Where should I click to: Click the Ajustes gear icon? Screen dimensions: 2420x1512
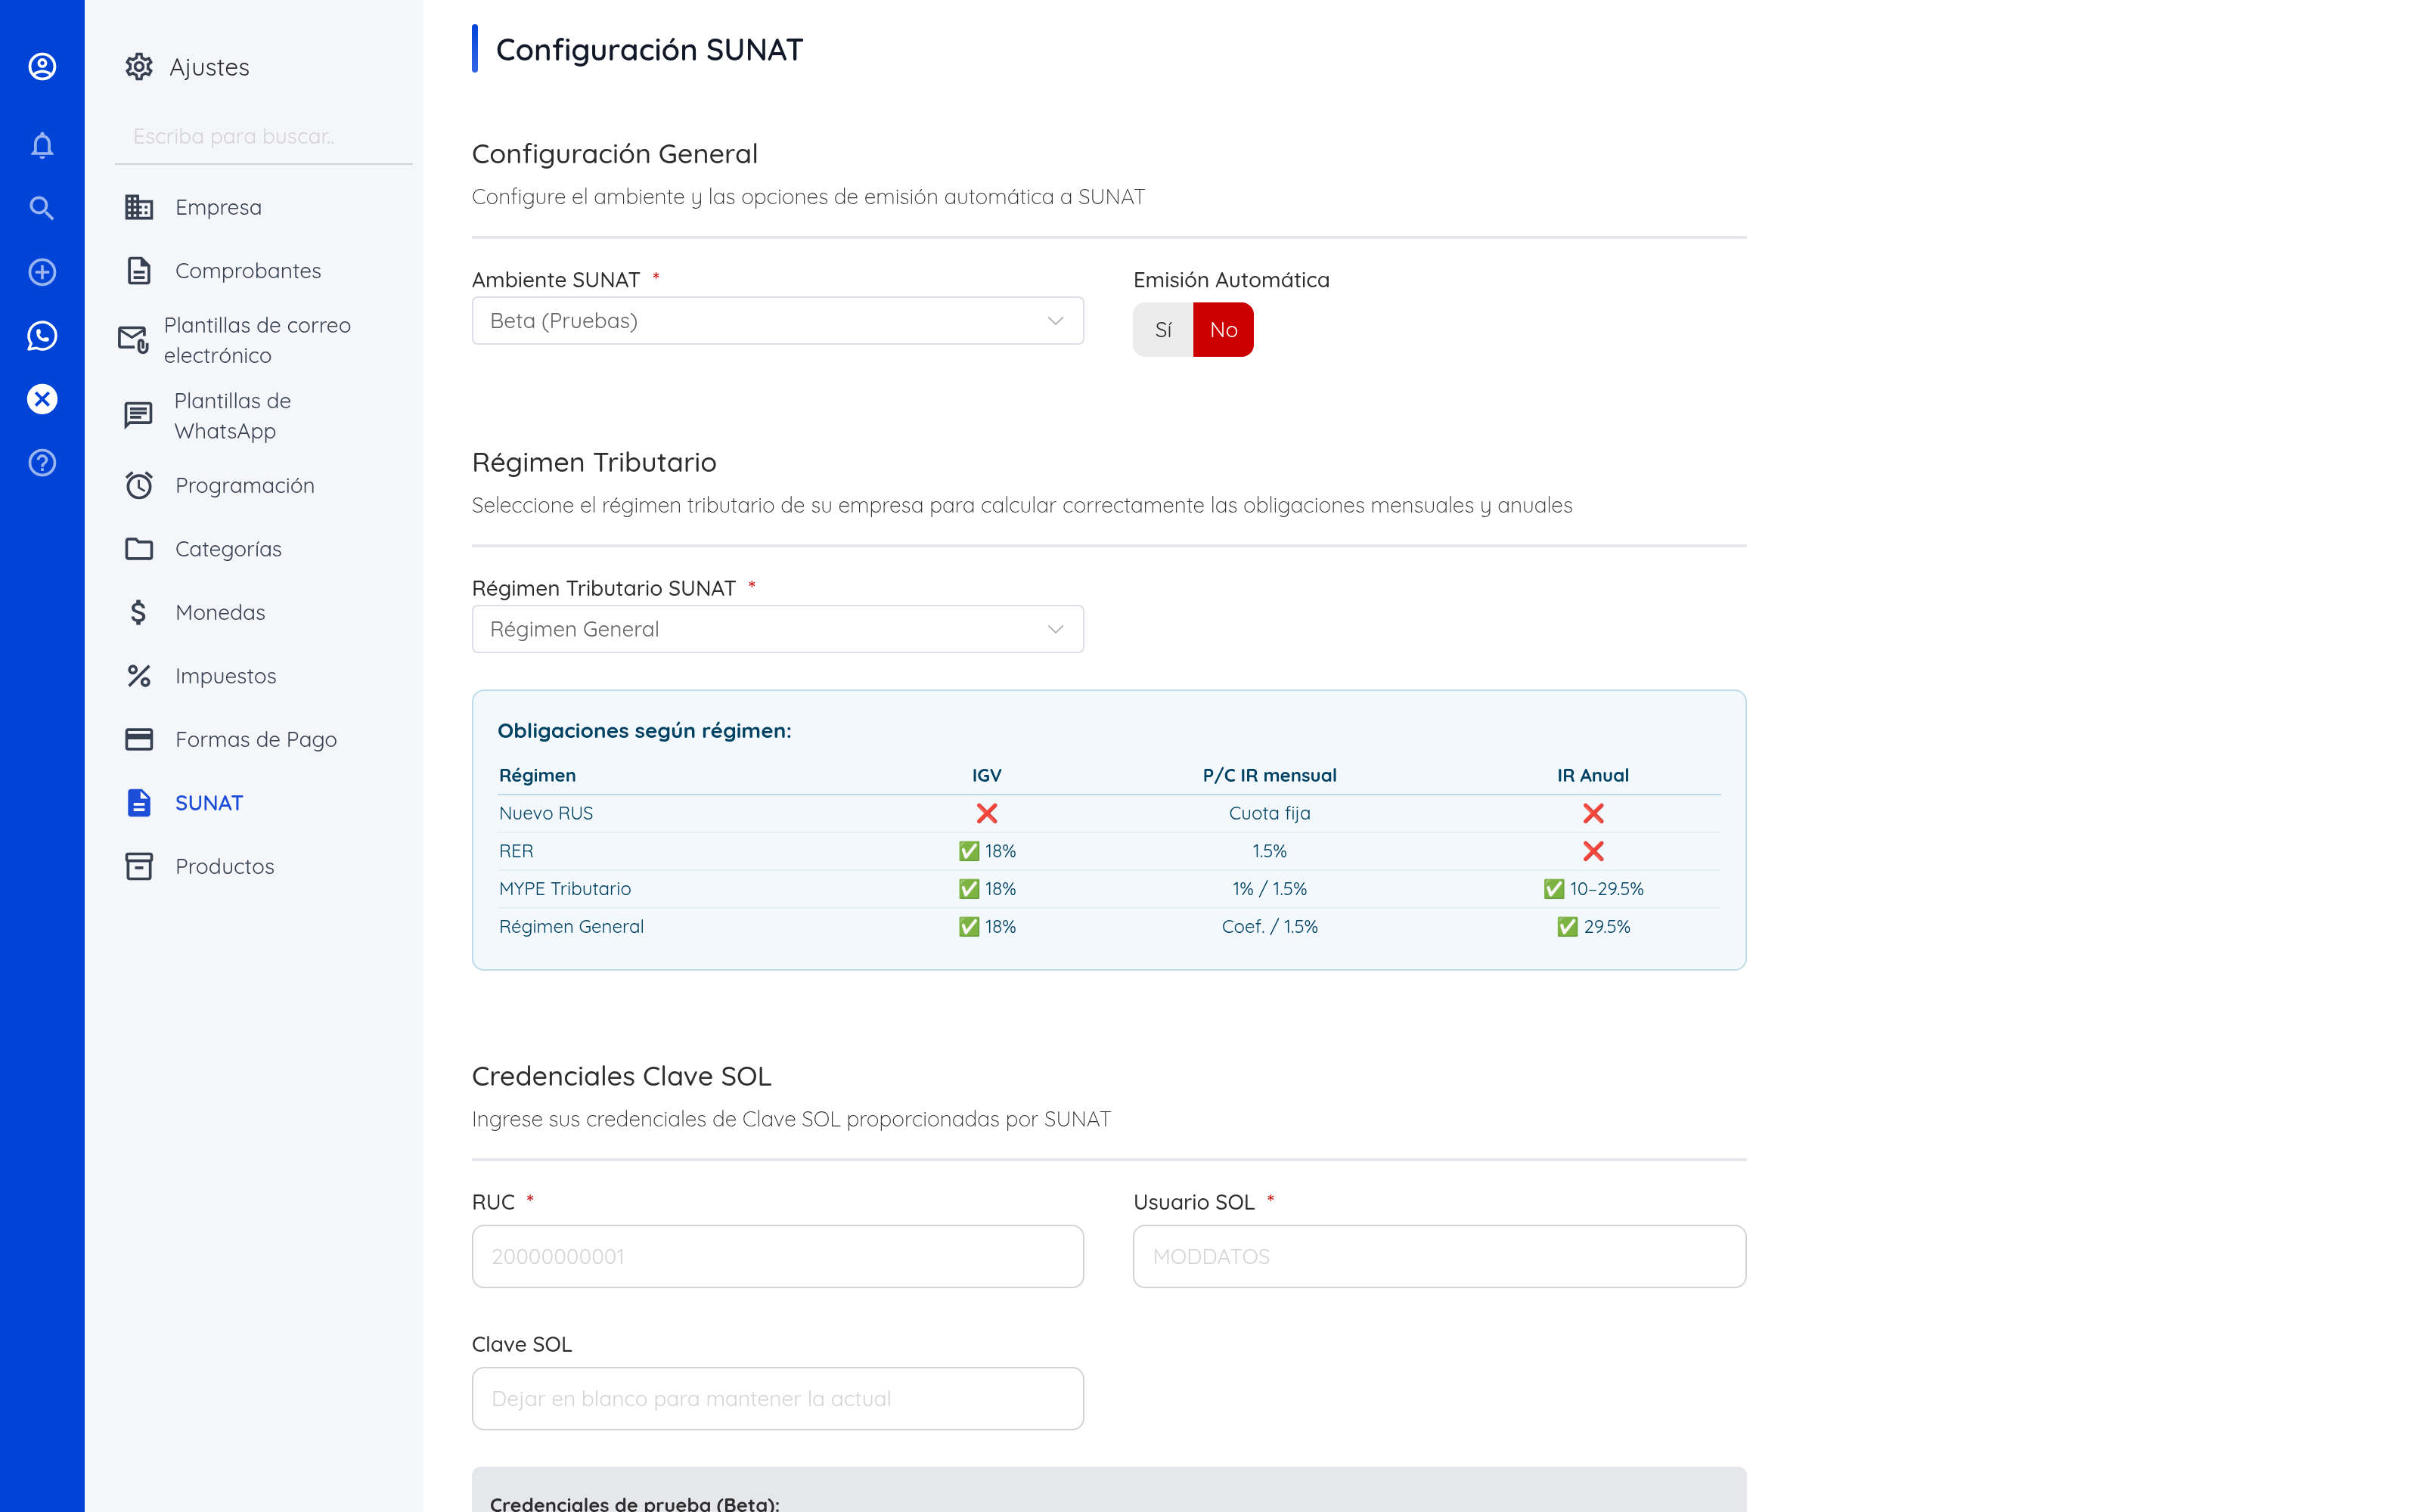[x=139, y=67]
